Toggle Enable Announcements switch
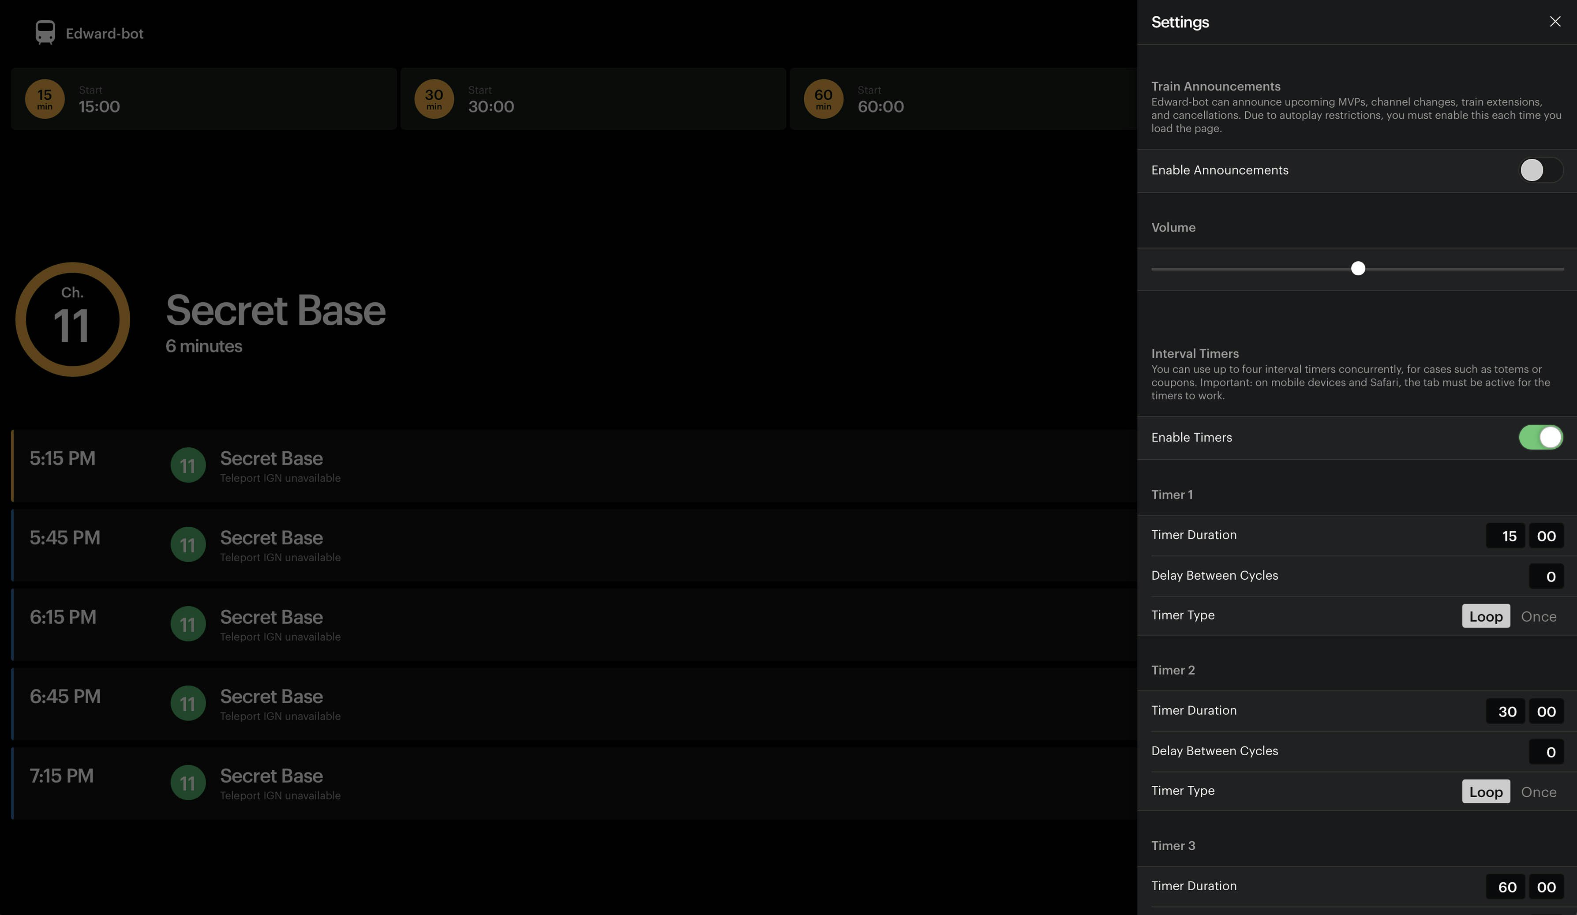The height and width of the screenshot is (915, 1577). pos(1541,170)
